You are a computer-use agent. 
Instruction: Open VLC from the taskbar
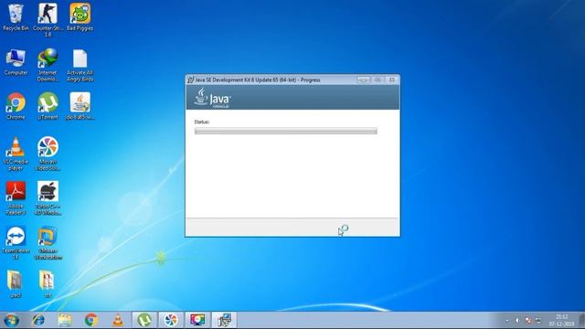(118, 320)
